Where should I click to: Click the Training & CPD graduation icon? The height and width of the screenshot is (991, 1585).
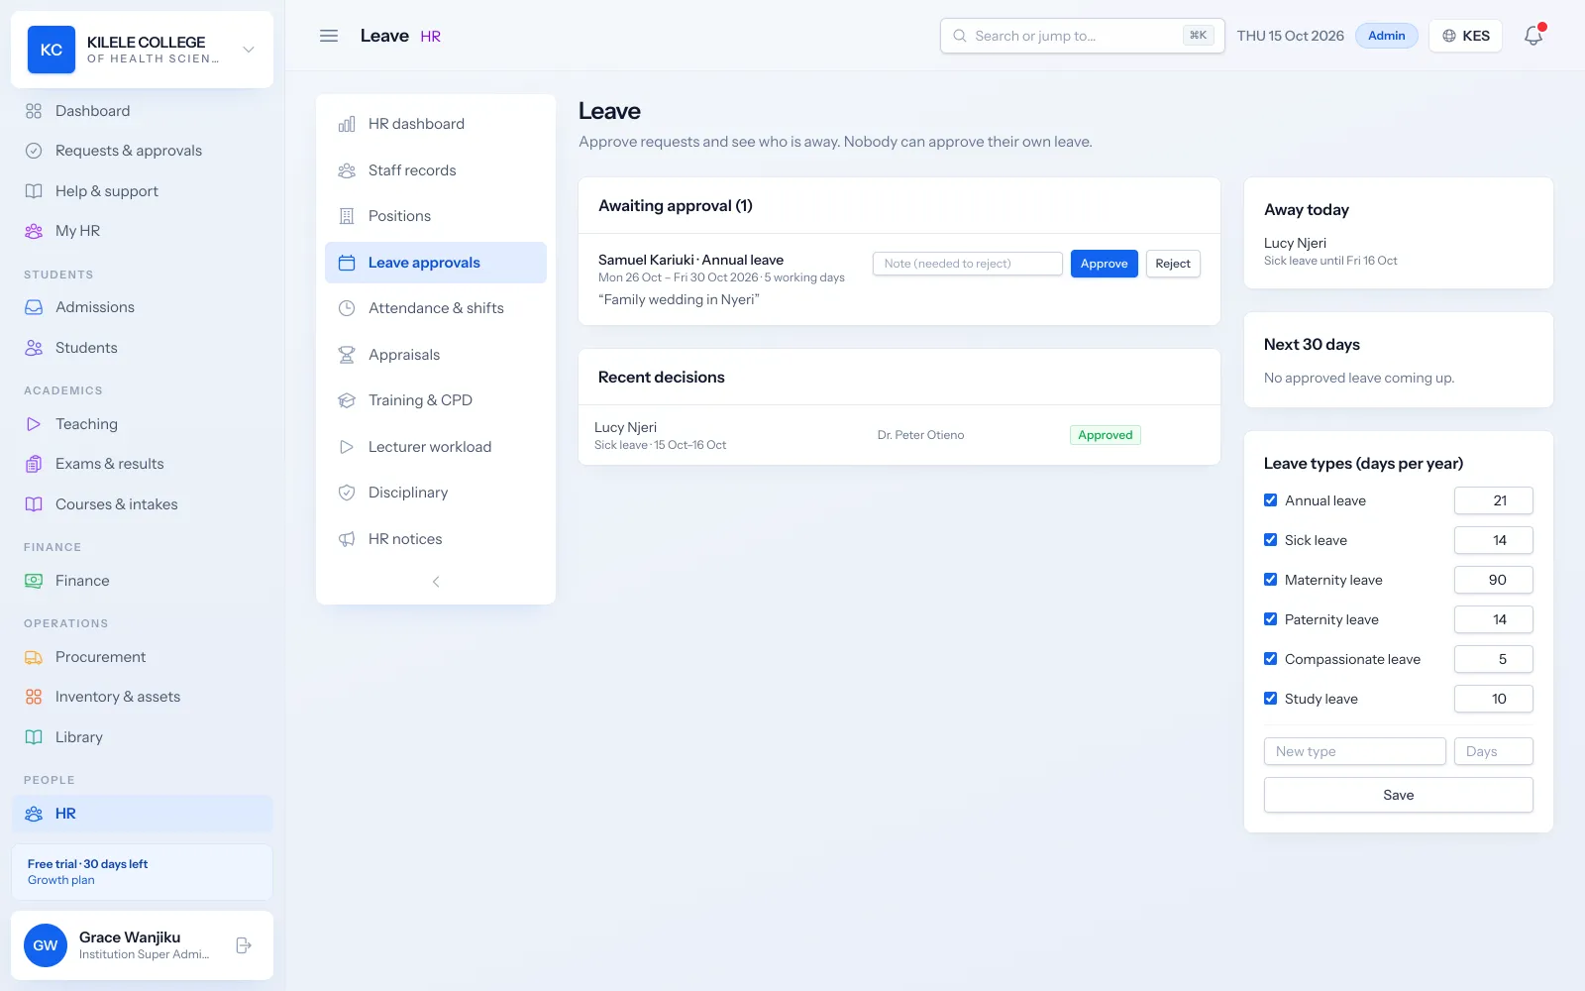[x=347, y=400]
